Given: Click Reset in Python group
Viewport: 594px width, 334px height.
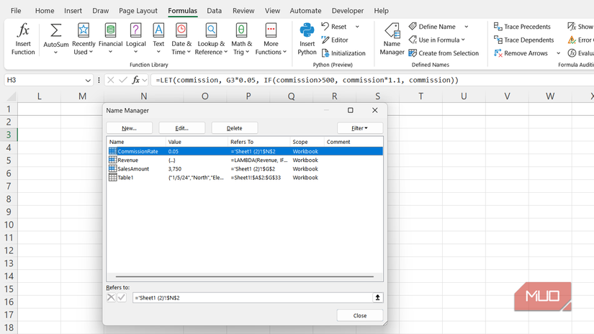Looking at the screenshot, I should (x=334, y=27).
